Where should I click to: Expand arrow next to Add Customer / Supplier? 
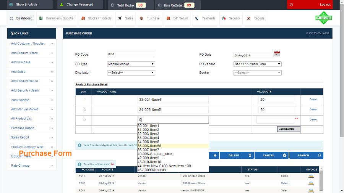52,44
